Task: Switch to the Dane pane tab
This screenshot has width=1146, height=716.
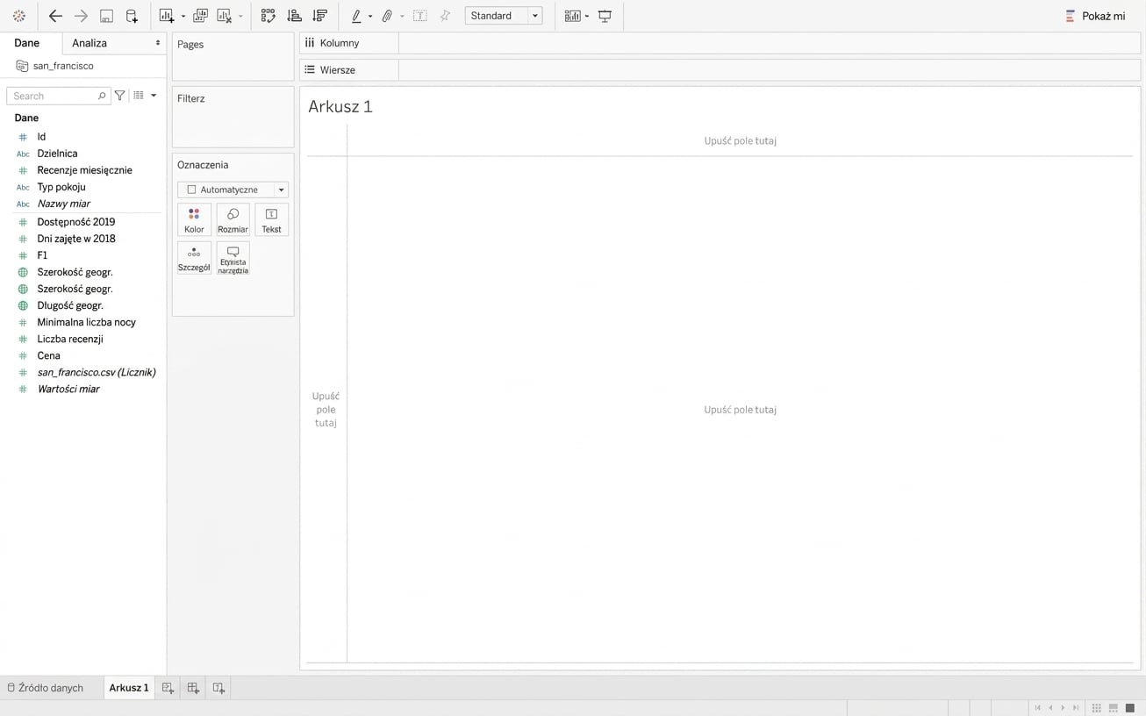Action: point(26,43)
